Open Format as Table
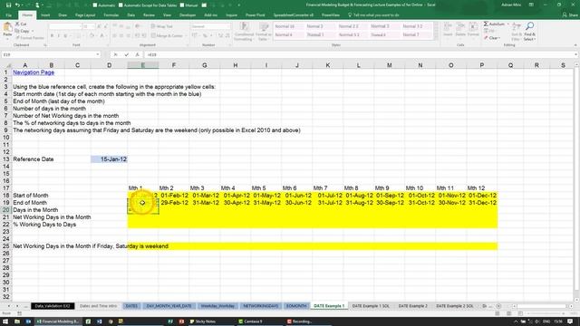The image size is (580, 326). point(264,31)
